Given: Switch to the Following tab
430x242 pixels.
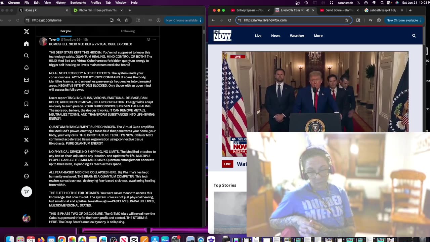Looking at the screenshot, I should tap(128, 31).
